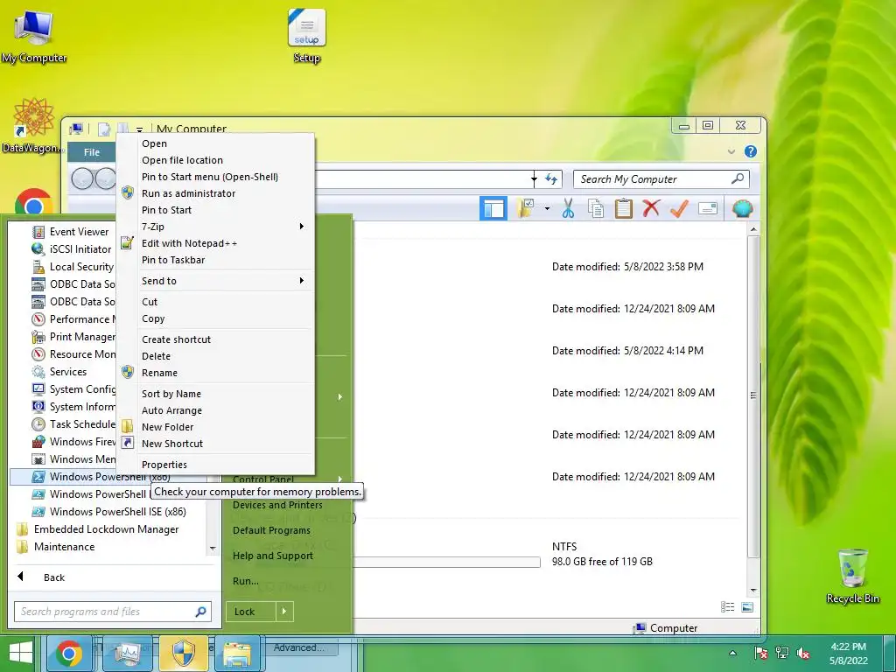Viewport: 896px width, 672px height.
Task: Click the muted volume tray icon
Action: (x=803, y=653)
